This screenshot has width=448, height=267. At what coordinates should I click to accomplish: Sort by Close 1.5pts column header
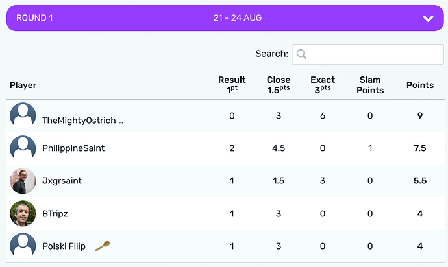click(x=279, y=85)
